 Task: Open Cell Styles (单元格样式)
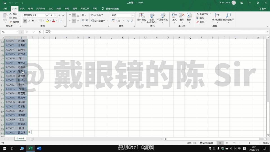[x=162, y=18]
